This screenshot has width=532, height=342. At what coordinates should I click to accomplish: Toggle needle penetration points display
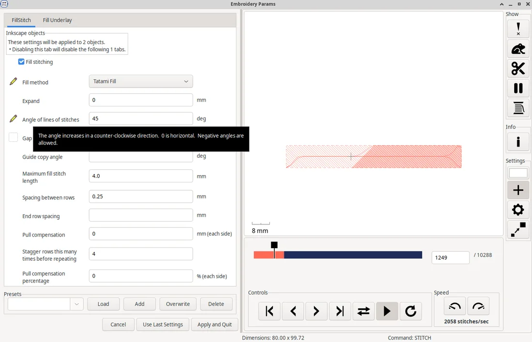point(518,29)
